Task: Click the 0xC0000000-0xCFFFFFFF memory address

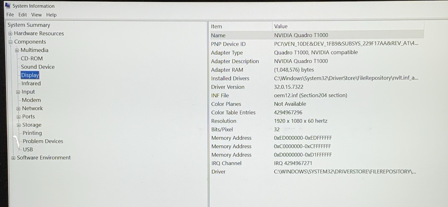Action: point(302,146)
